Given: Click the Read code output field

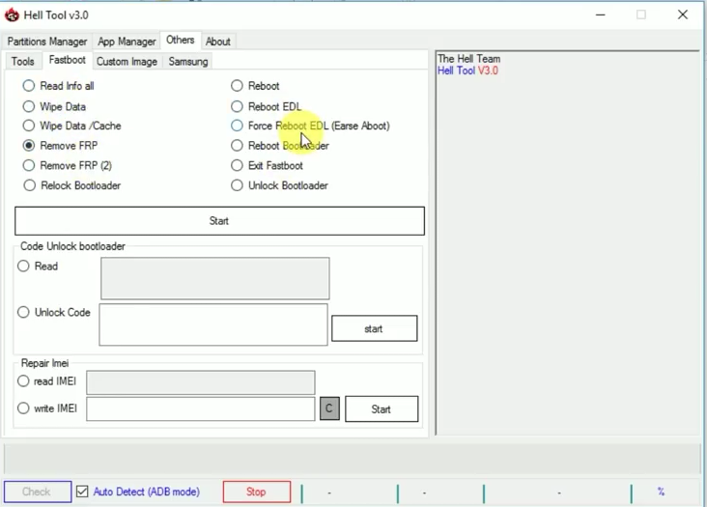Looking at the screenshot, I should 215,278.
